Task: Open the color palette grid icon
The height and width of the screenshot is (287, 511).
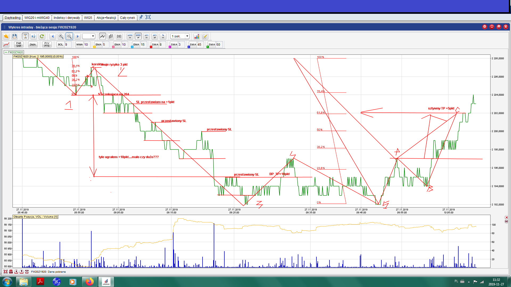Action: [x=197, y=36]
